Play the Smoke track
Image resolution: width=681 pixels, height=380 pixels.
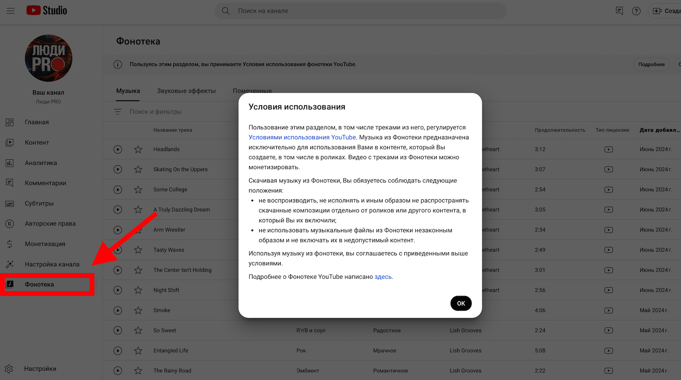(x=118, y=311)
